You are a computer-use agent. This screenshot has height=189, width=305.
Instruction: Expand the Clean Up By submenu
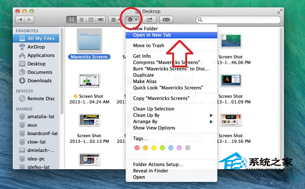(x=171, y=115)
